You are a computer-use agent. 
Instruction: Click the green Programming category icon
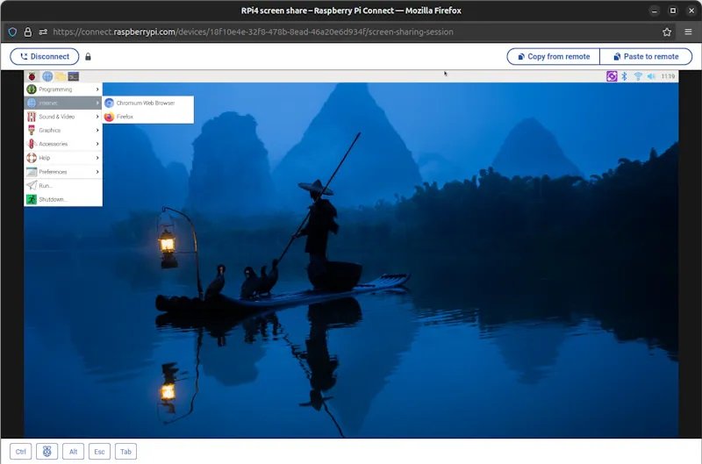(32, 89)
